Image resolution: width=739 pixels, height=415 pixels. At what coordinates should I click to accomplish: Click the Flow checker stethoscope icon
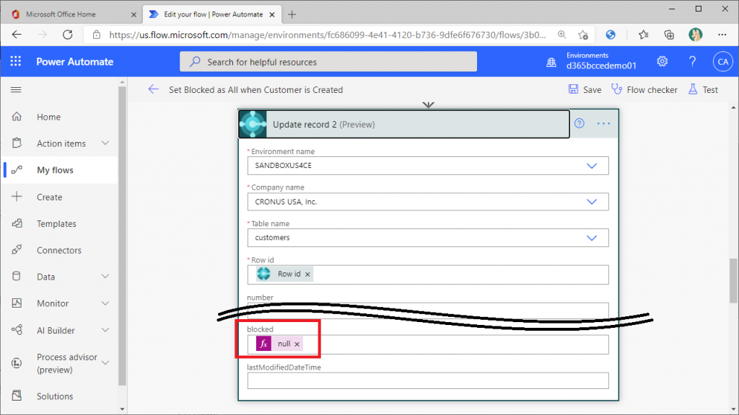click(616, 89)
